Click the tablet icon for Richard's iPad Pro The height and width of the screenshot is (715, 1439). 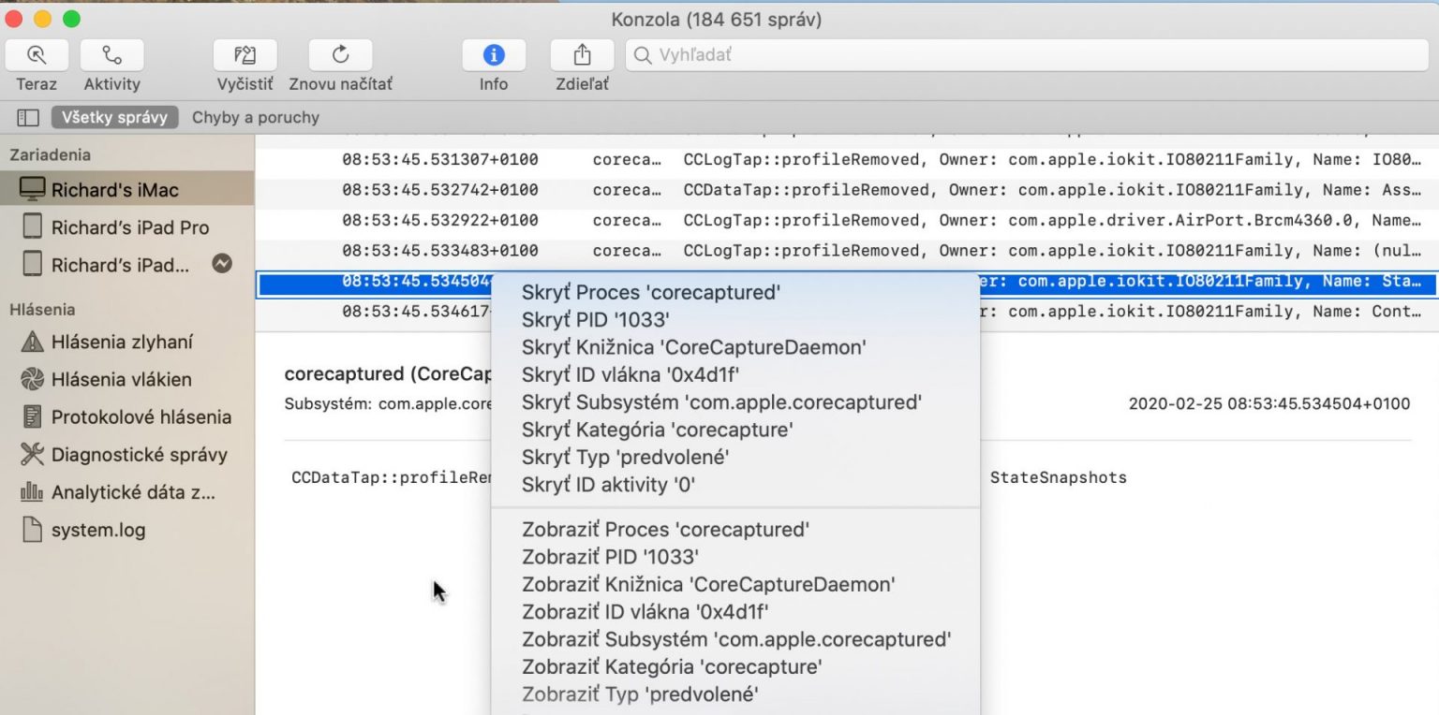(x=33, y=226)
